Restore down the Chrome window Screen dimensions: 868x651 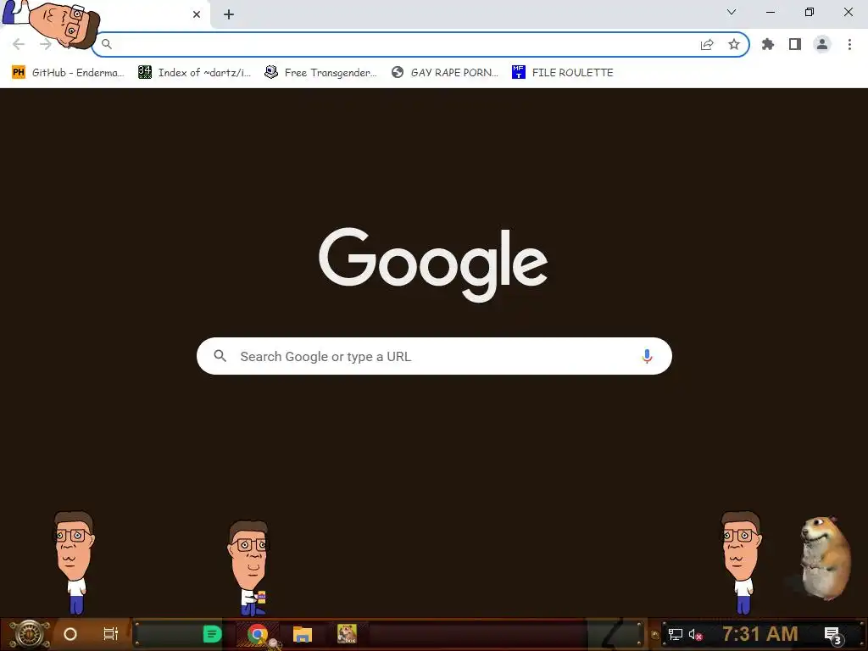(x=810, y=12)
